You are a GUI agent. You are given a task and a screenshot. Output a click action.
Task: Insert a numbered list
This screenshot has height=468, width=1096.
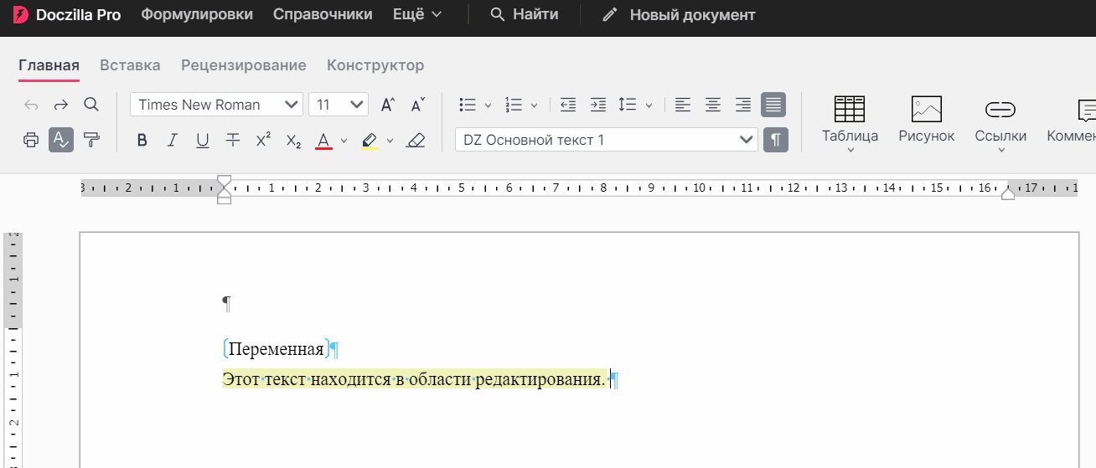point(514,105)
